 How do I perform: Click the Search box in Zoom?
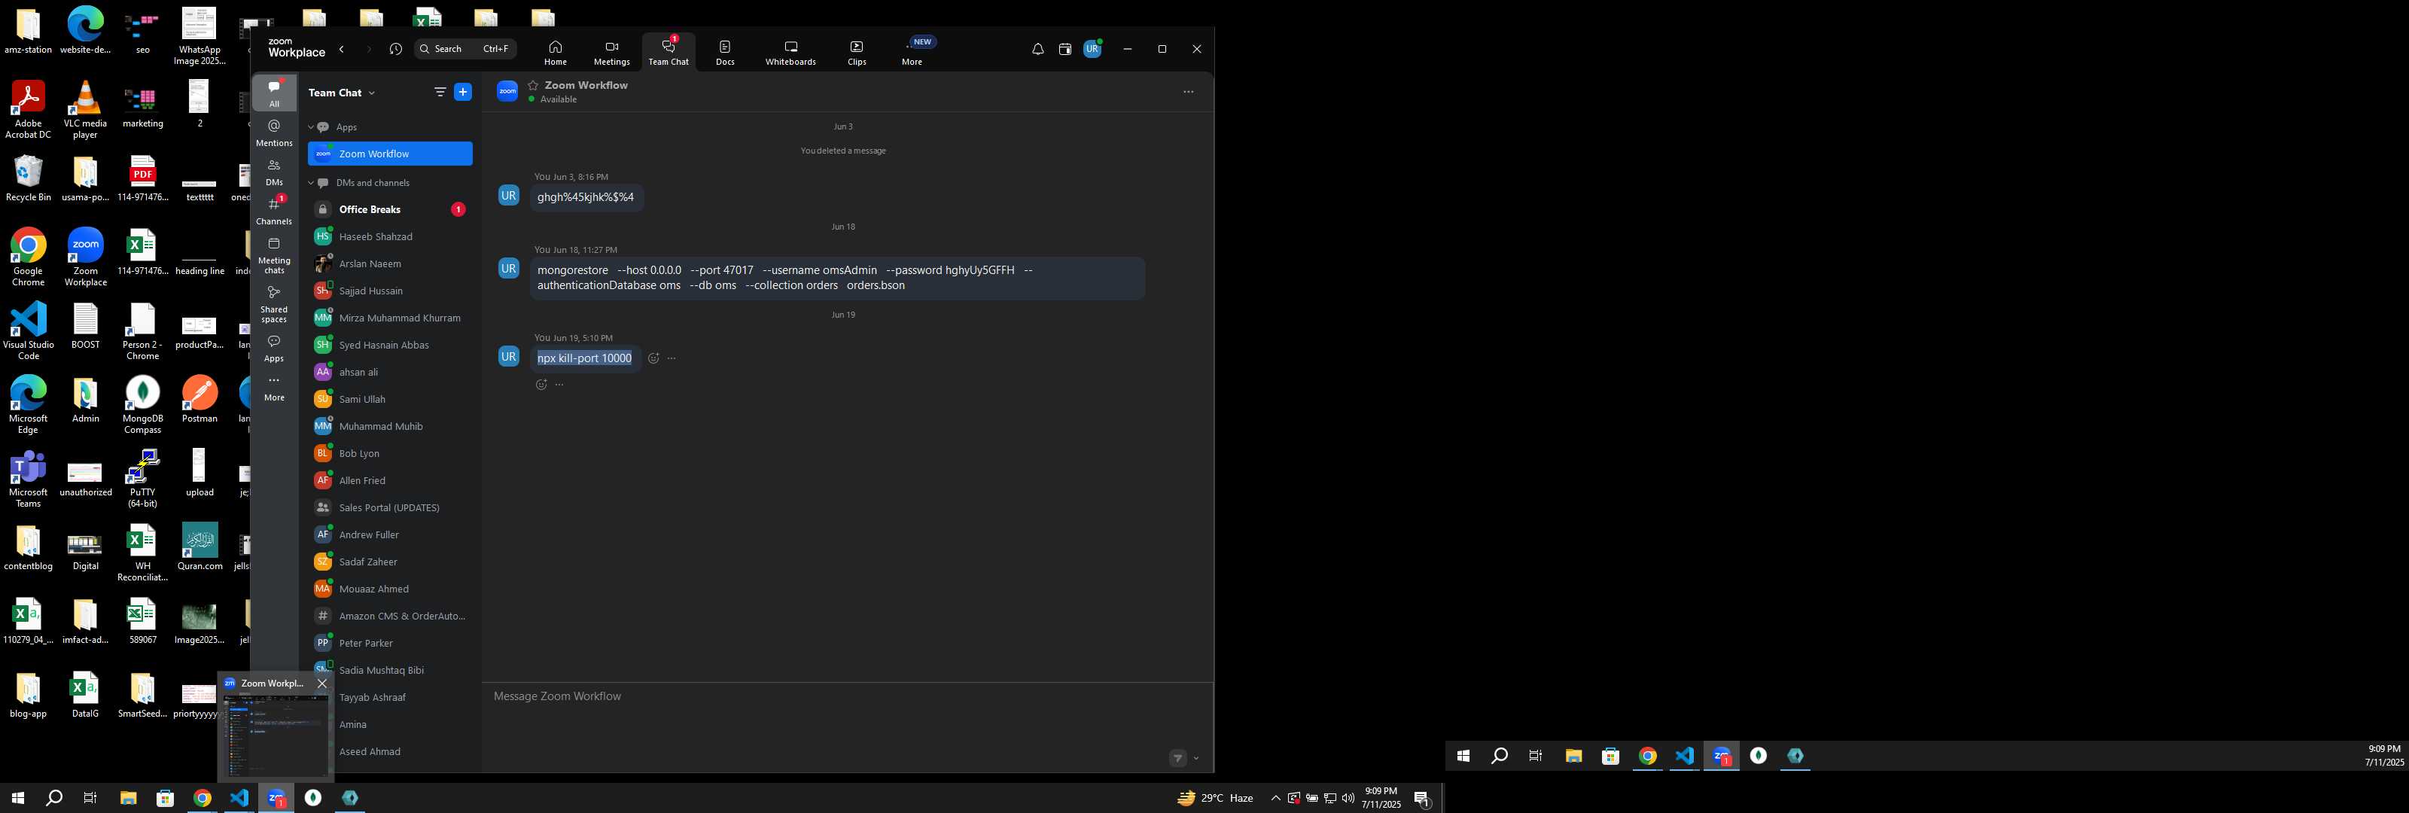coord(464,49)
